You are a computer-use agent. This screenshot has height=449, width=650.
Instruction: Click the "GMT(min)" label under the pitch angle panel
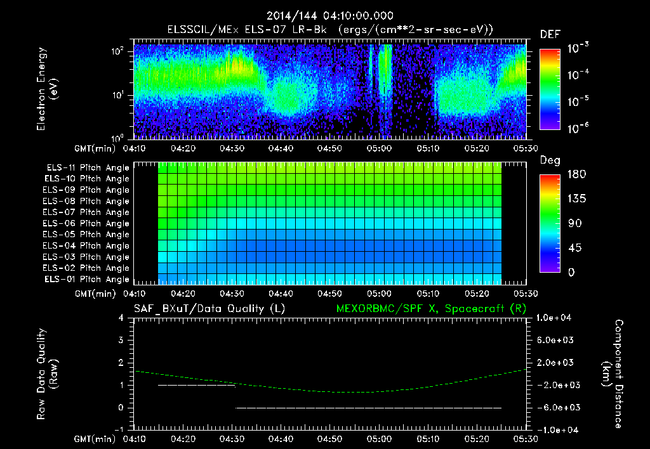pos(95,294)
